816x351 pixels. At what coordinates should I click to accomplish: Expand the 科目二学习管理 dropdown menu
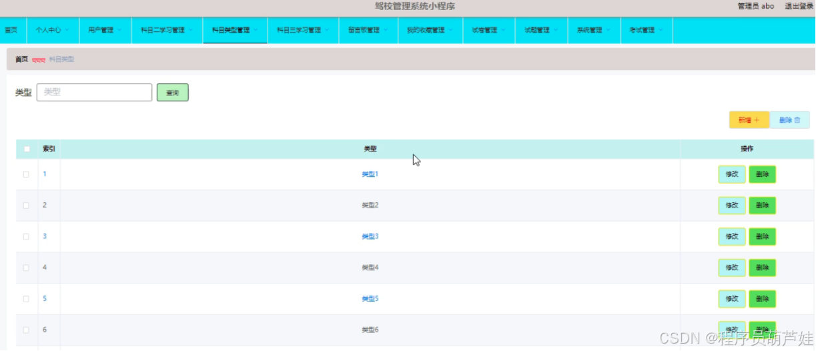coord(167,30)
